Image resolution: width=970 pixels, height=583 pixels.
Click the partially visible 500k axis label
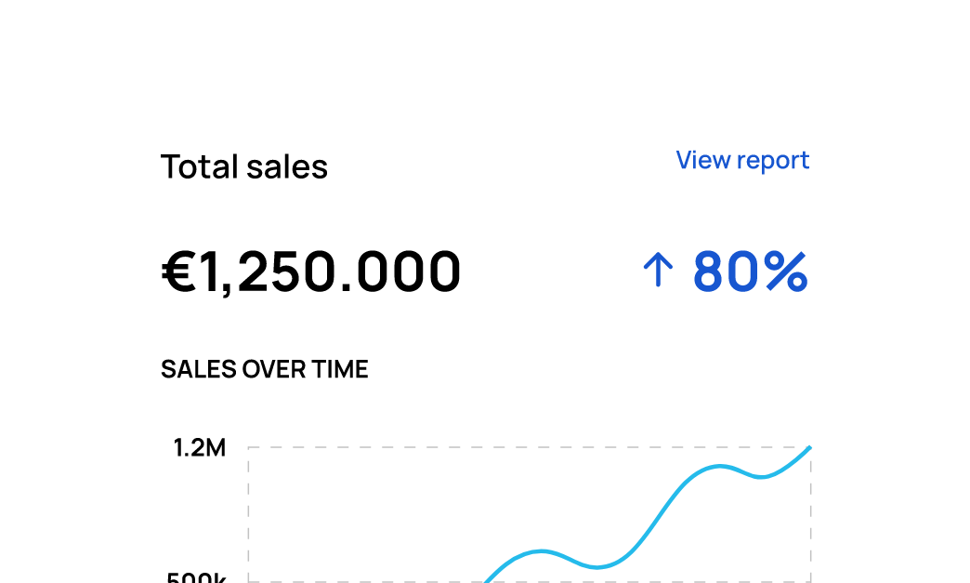(199, 577)
